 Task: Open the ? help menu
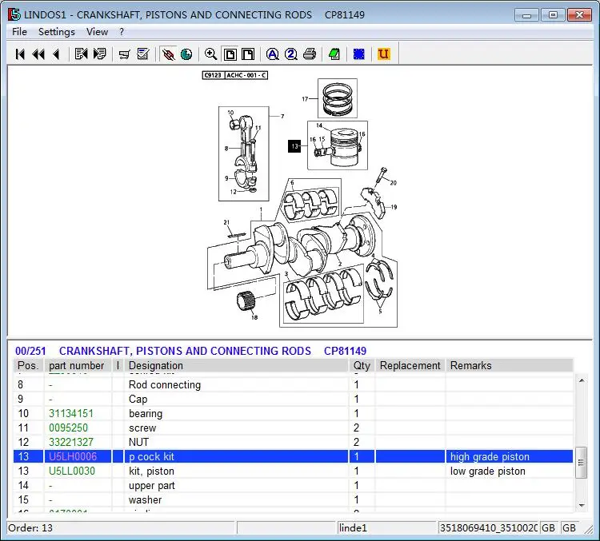click(122, 32)
